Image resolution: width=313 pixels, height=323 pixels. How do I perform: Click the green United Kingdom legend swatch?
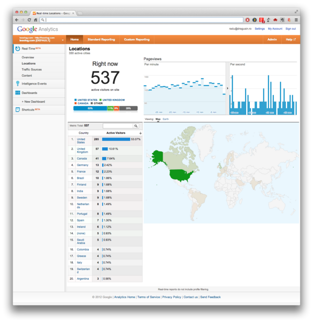101,100
